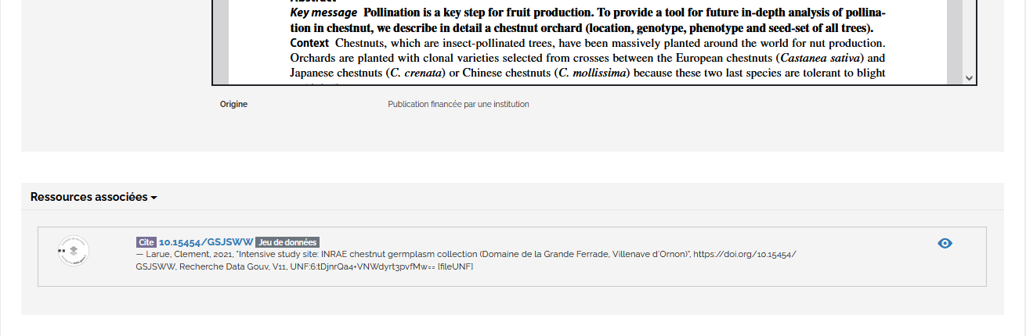Click the caret beside Ressources associées
1026x336 pixels.
click(x=154, y=198)
